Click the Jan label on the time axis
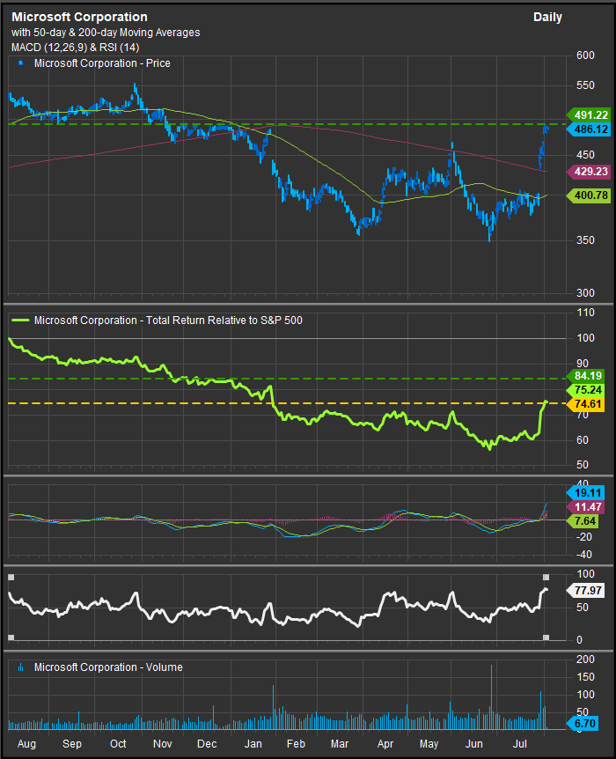The width and height of the screenshot is (616, 759). (253, 743)
